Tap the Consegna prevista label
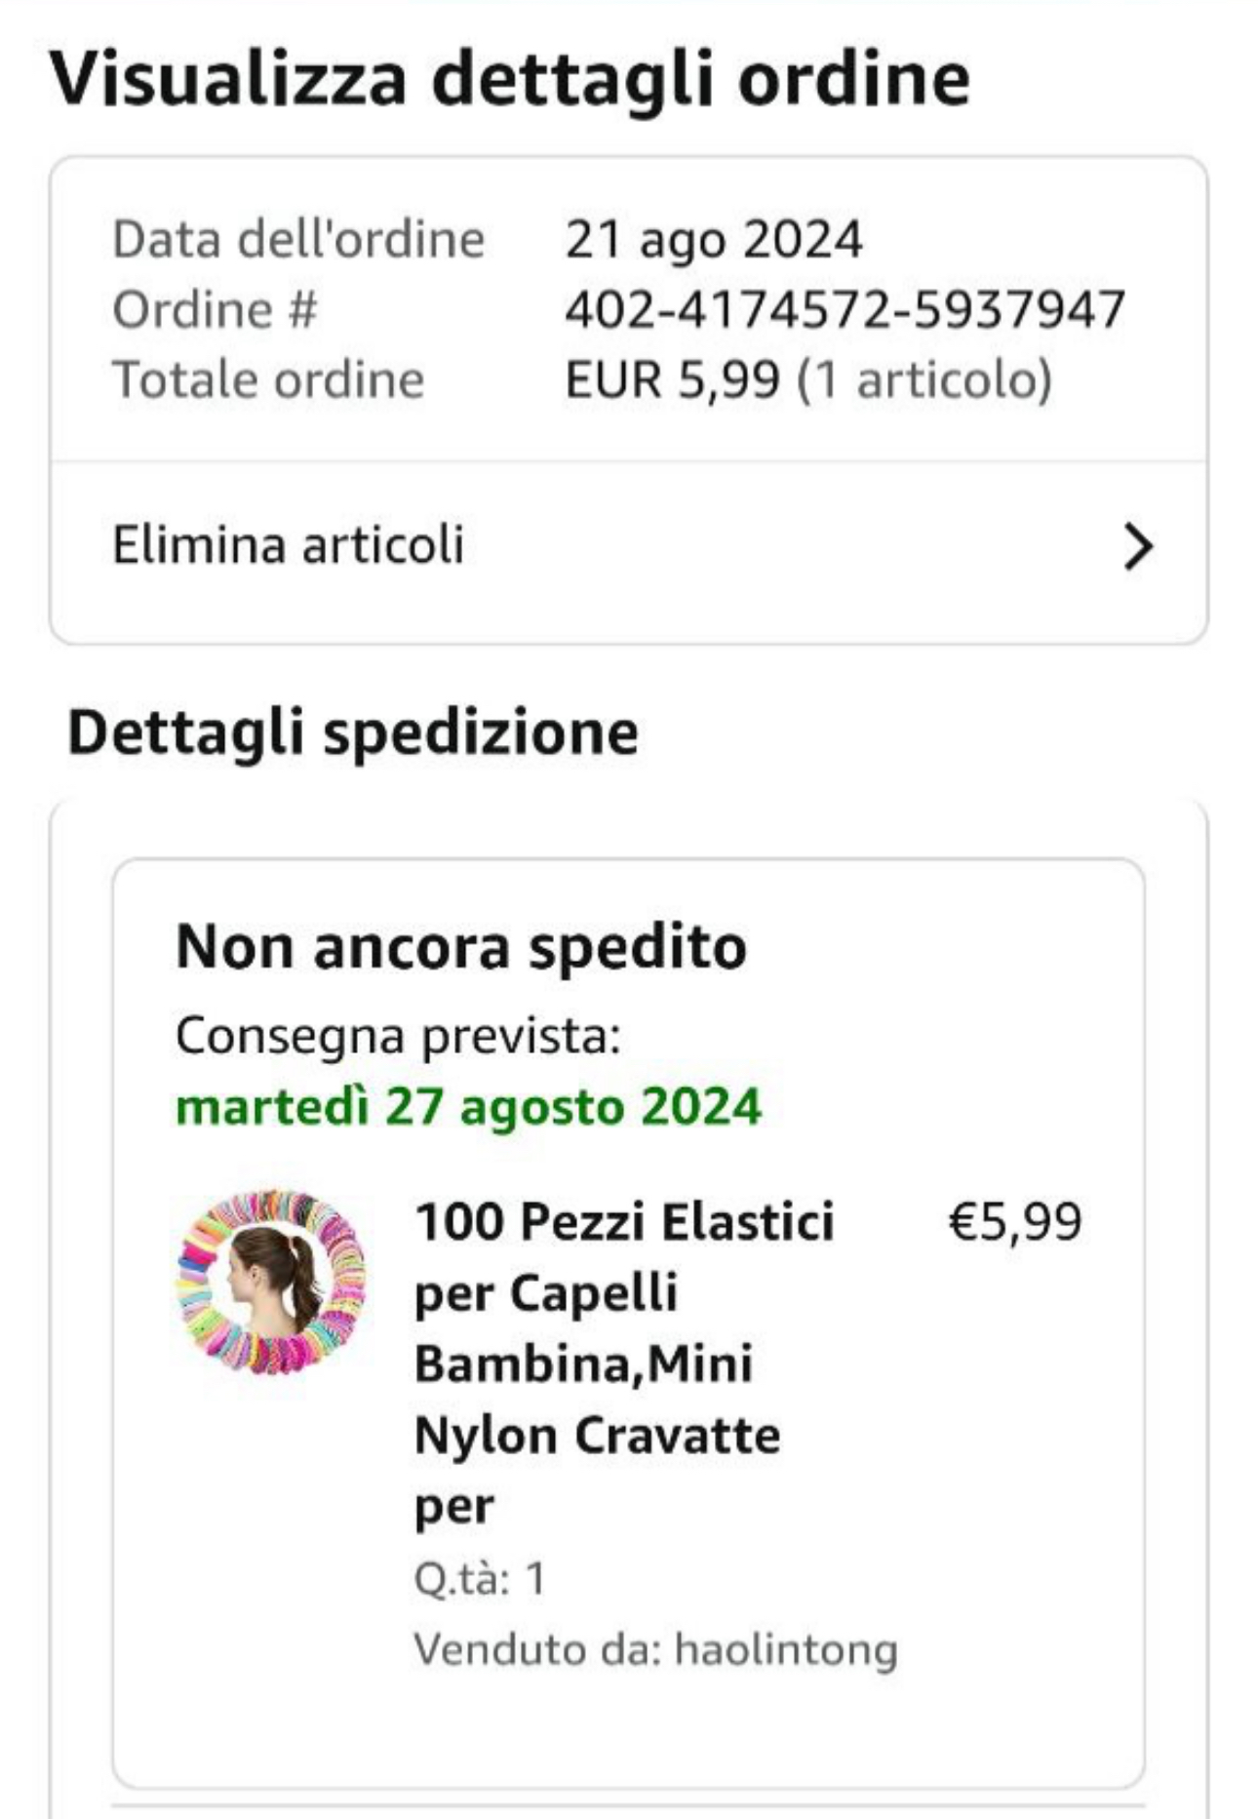Image resolution: width=1258 pixels, height=1819 pixels. [398, 1036]
